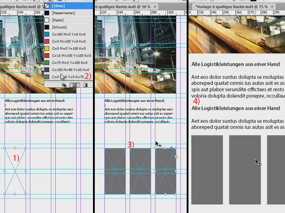Click the yellow corner handle of selected frame

176,156
